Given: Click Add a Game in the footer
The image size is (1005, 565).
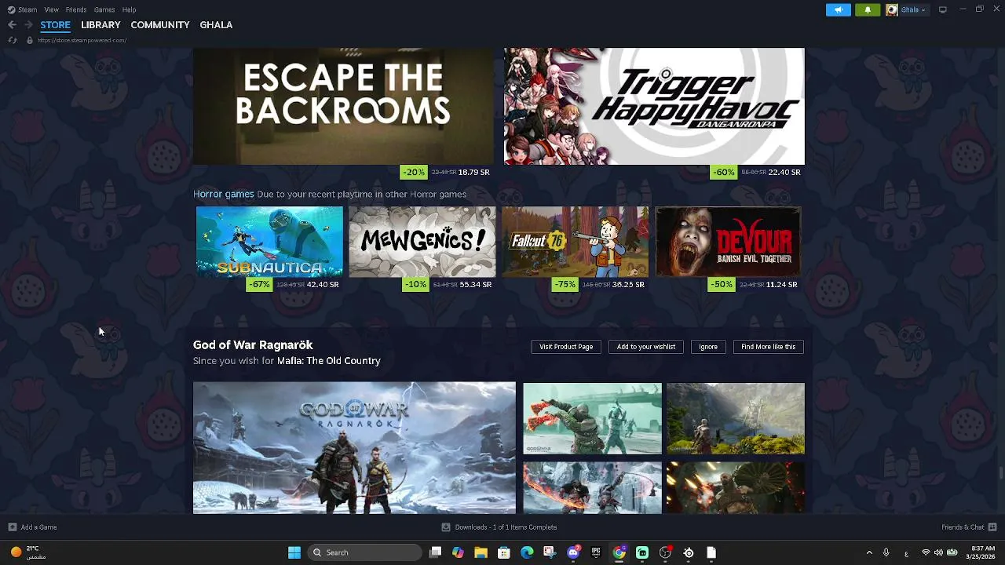Looking at the screenshot, I should pos(38,527).
